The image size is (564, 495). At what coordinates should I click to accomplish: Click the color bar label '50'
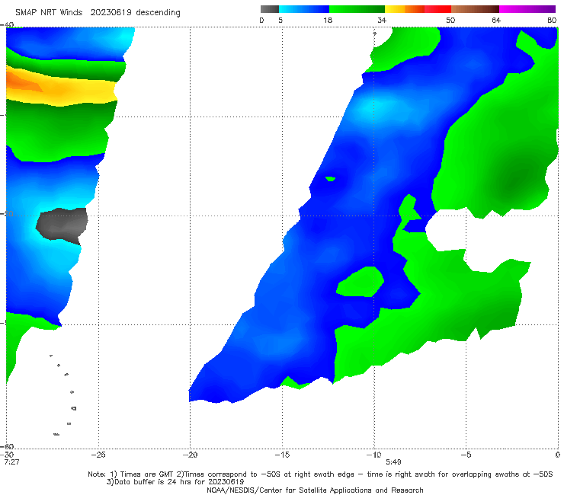[x=450, y=20]
